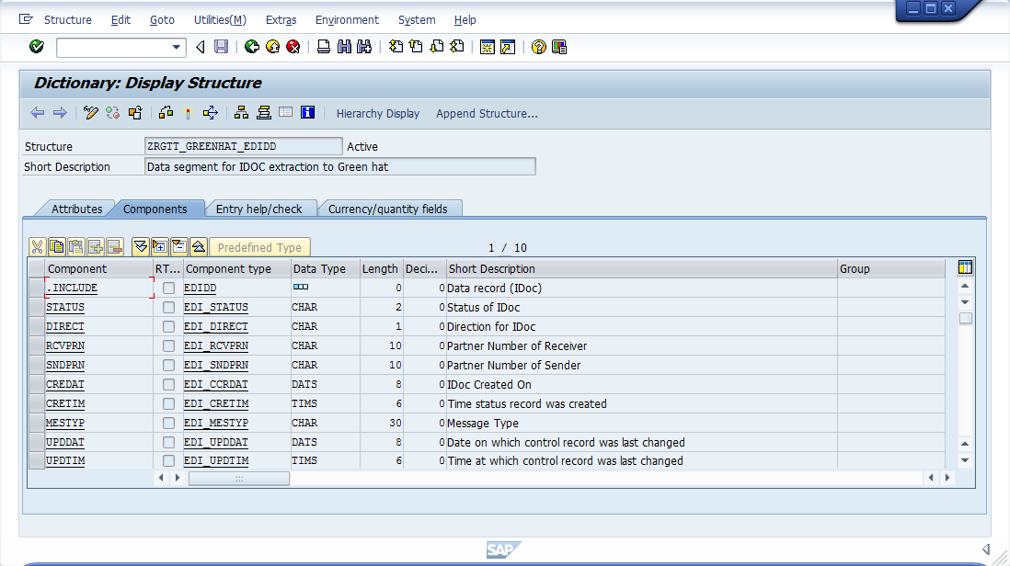Tick the RT checkbox for .INCLUDE row
1010x566 pixels.
(168, 289)
